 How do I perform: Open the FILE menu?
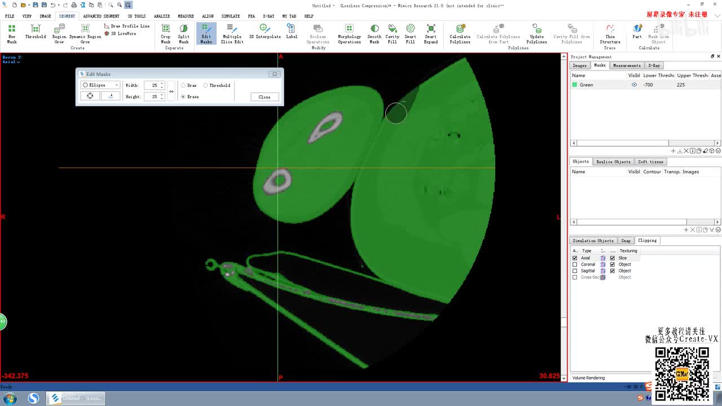pyautogui.click(x=10, y=16)
